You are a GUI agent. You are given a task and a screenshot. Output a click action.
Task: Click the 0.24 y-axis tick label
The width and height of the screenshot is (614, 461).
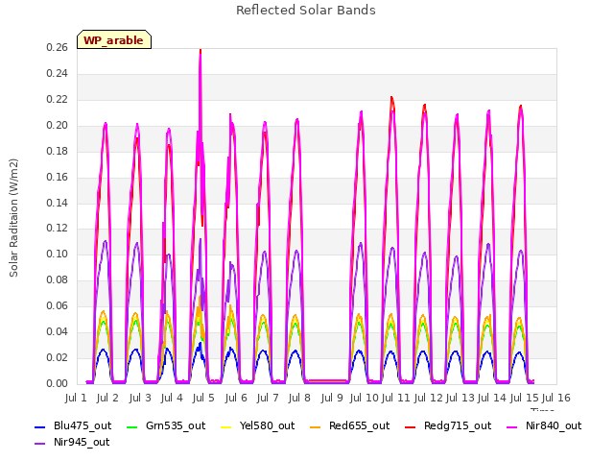(x=58, y=74)
